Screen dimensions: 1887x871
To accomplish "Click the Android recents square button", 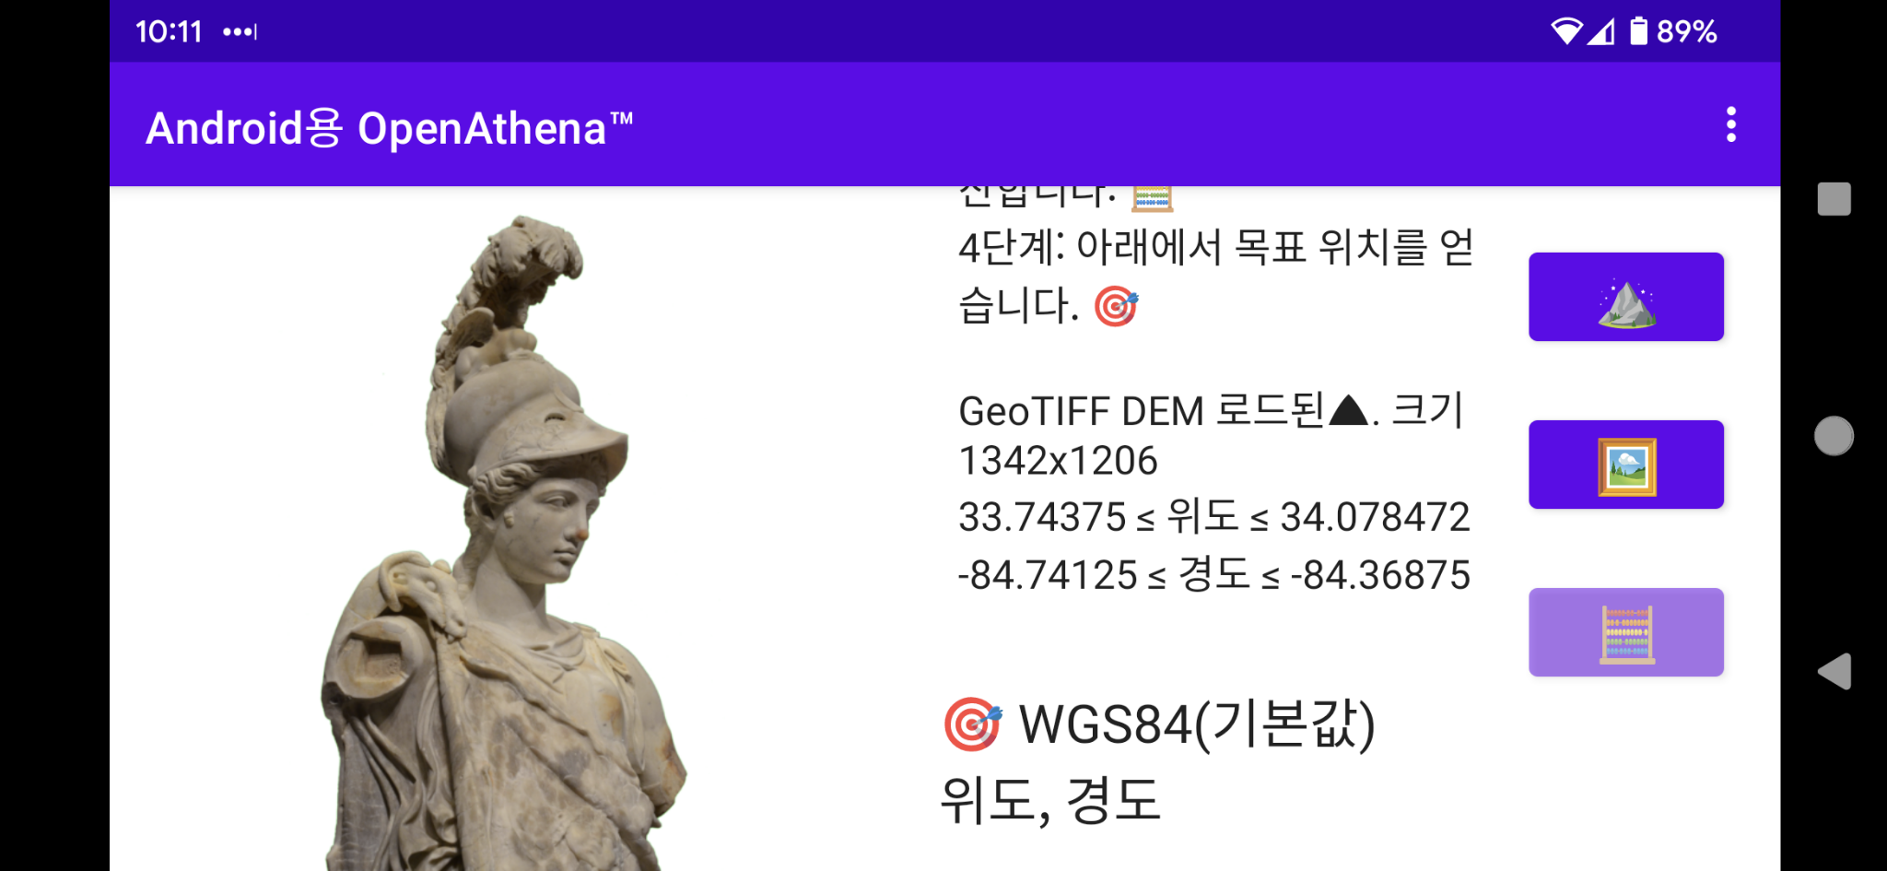I will coord(1834,198).
